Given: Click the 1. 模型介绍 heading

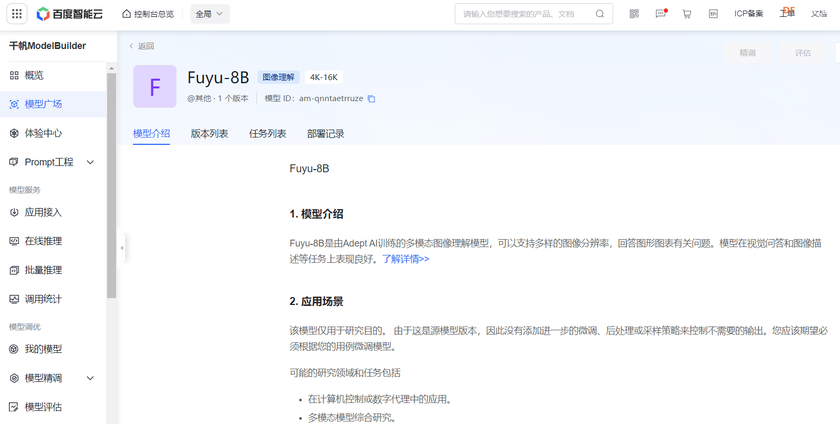Looking at the screenshot, I should (x=317, y=214).
